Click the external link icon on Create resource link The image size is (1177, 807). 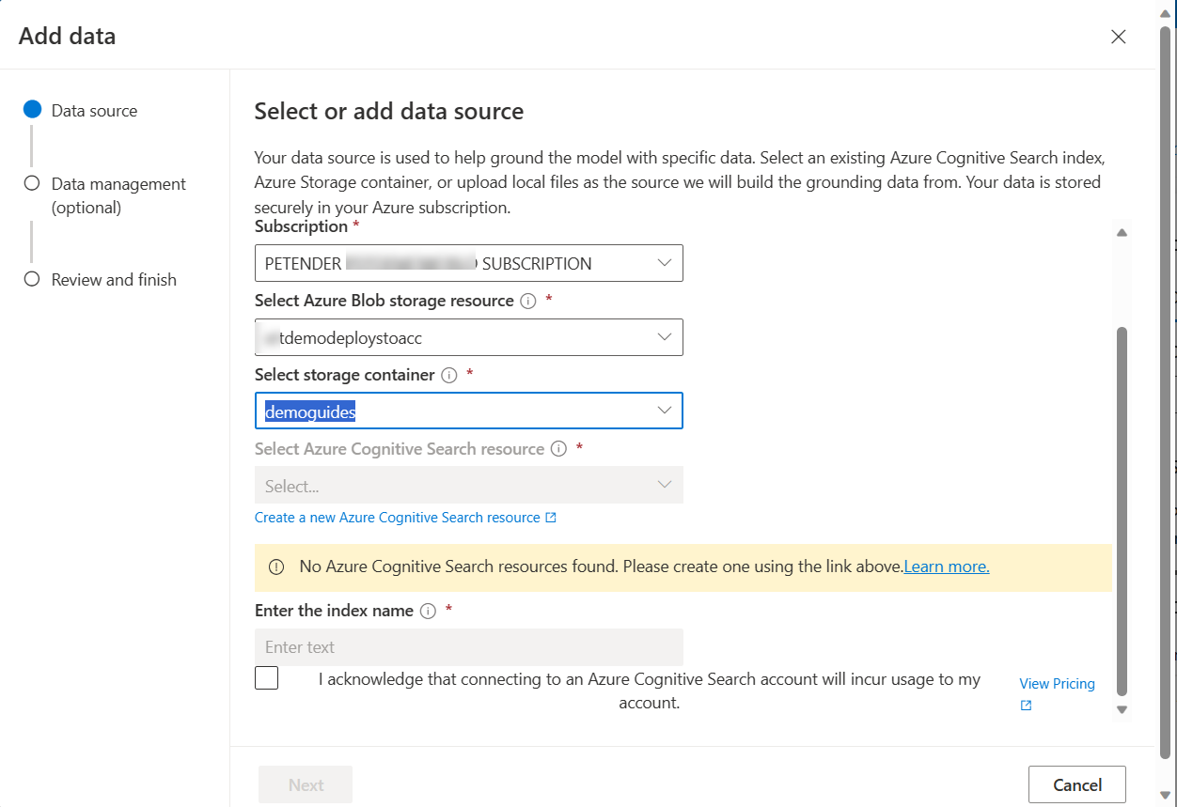coord(550,517)
